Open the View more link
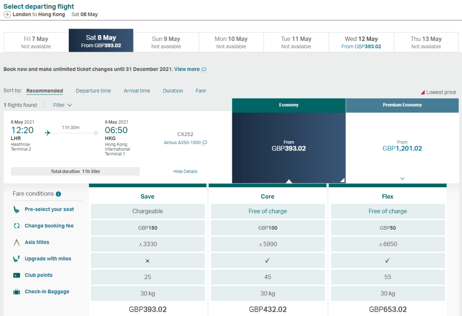 pos(187,69)
